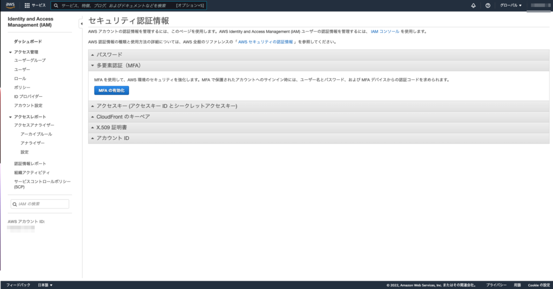This screenshot has width=553, height=289.
Task: Click the MFA の有効化 button
Action: [112, 90]
